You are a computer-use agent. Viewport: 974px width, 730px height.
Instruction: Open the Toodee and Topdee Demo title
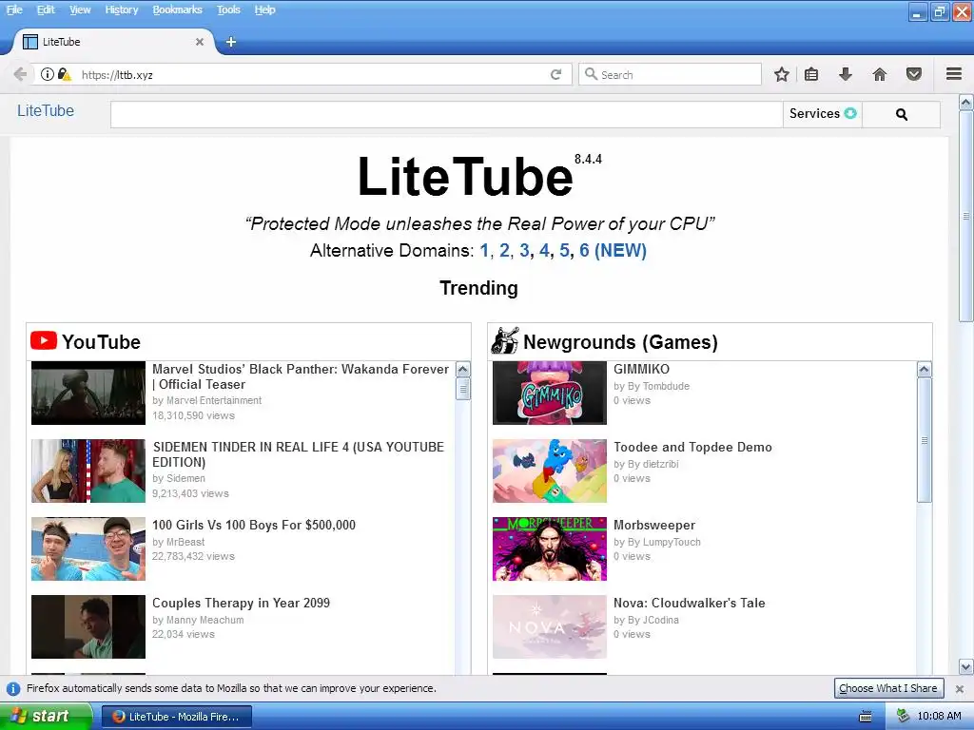point(692,447)
